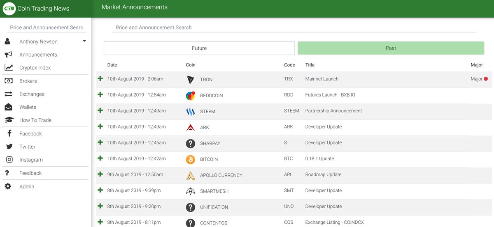Click the red Major indicator dot
494x227 pixels.
coord(486,79)
